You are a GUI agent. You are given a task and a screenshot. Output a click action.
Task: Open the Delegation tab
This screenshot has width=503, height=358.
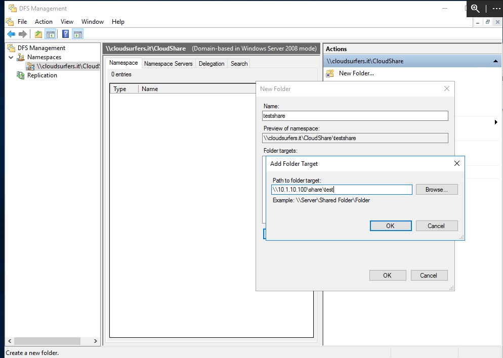tap(212, 64)
